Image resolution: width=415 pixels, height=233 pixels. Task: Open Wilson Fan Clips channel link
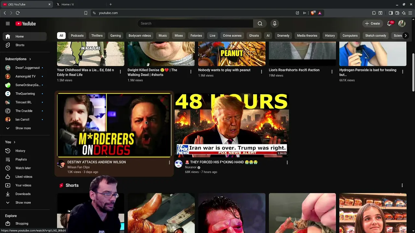click(78, 167)
